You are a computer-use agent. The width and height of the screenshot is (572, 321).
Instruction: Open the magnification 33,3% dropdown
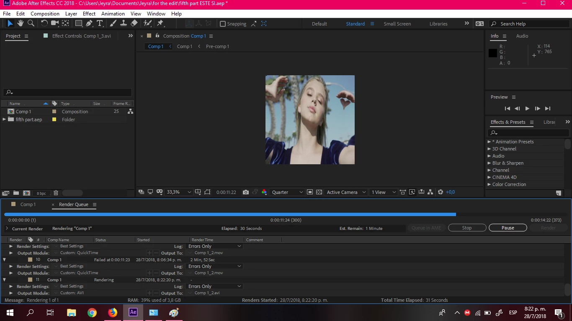pos(179,192)
